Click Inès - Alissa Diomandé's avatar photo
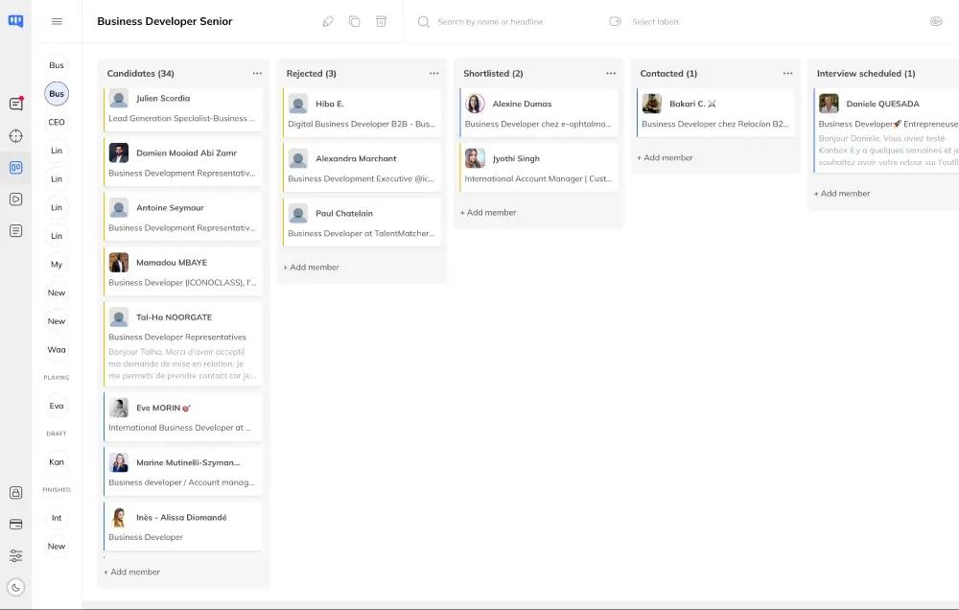Screen dimensions: 959x610 point(119,518)
